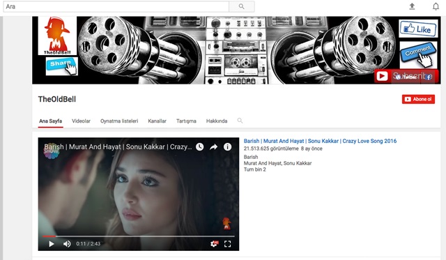Image resolution: width=446 pixels, height=260 pixels.
Task: Click the Abone ol subscribe button
Action: point(418,99)
